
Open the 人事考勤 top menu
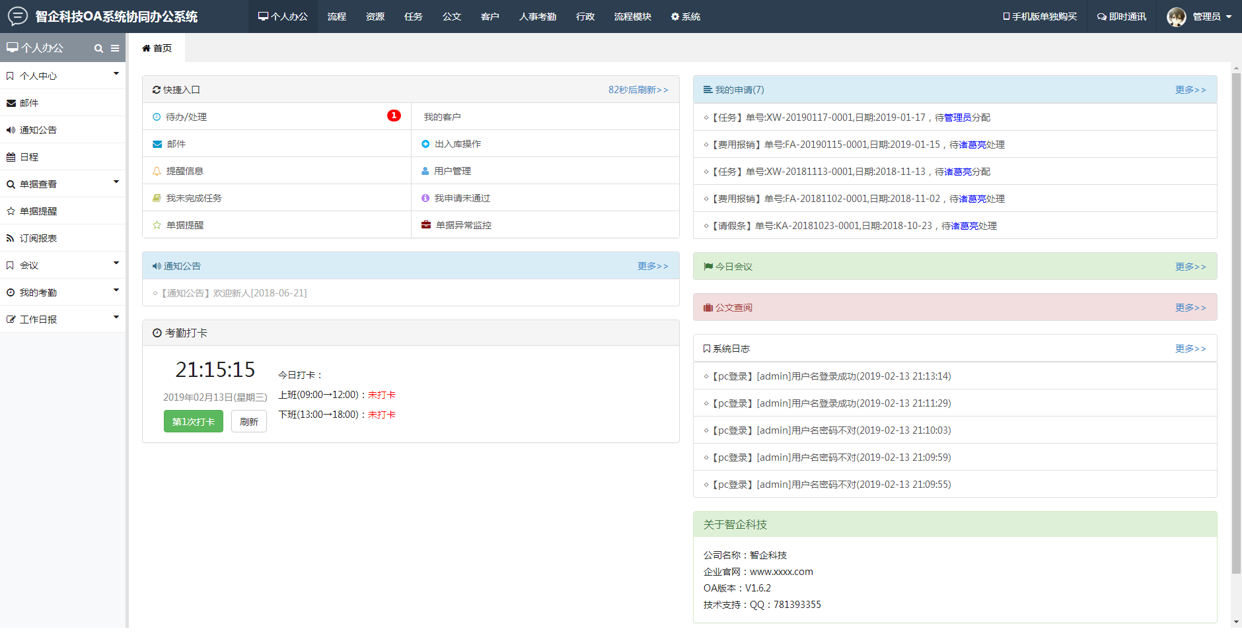pos(538,17)
